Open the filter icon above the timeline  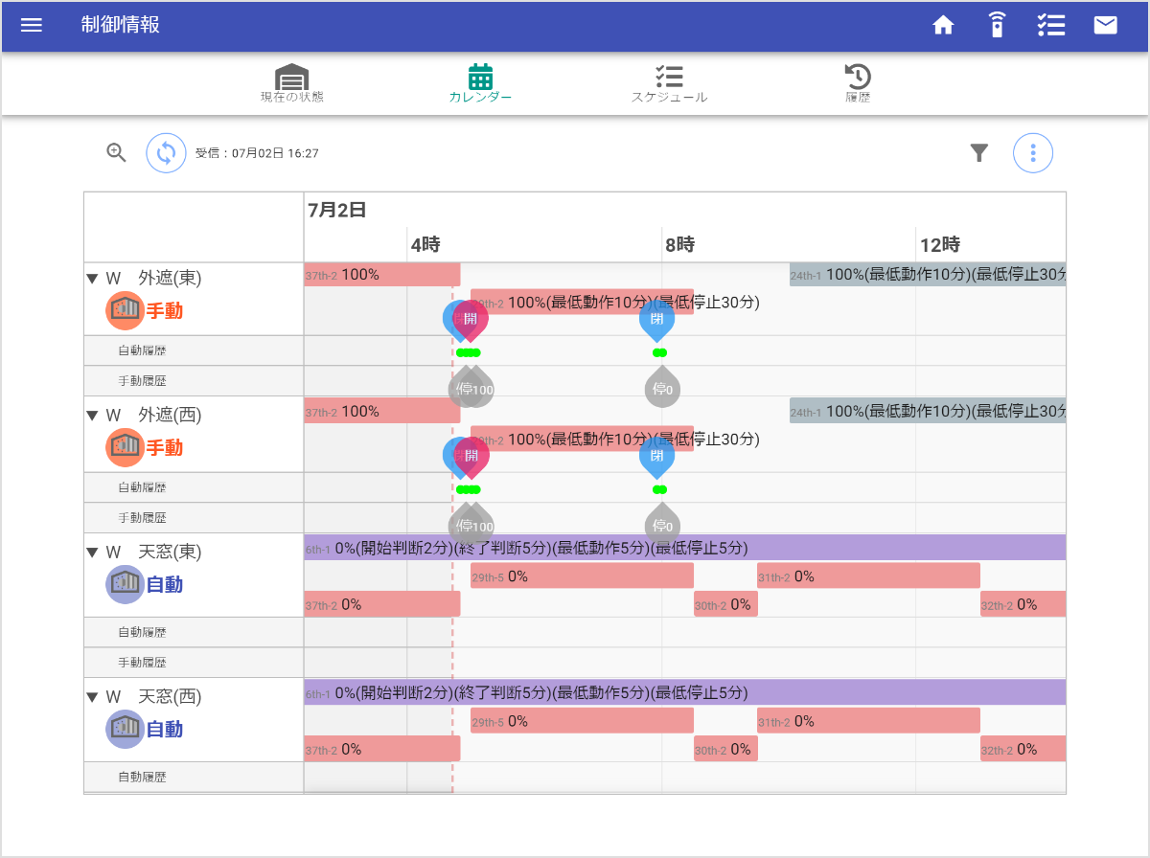[x=978, y=152]
